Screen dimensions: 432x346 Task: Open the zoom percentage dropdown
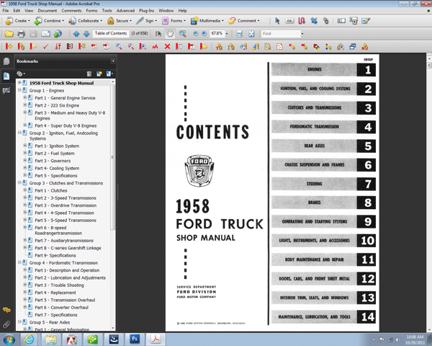coord(228,34)
